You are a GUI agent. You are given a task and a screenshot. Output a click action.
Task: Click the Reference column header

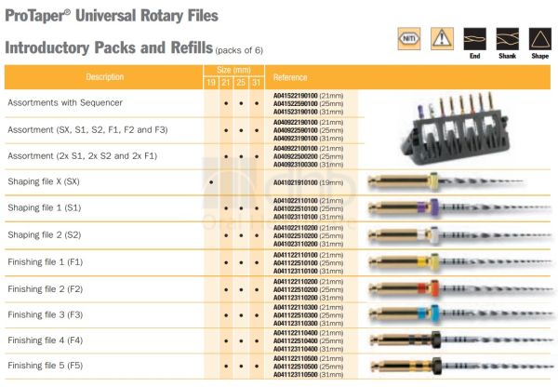(x=290, y=77)
